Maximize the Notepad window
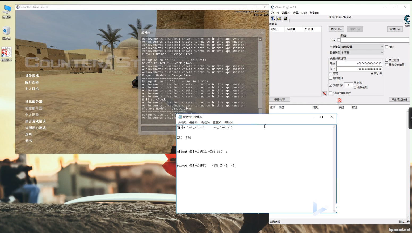Screen dimensions: 412x233 (322, 117)
